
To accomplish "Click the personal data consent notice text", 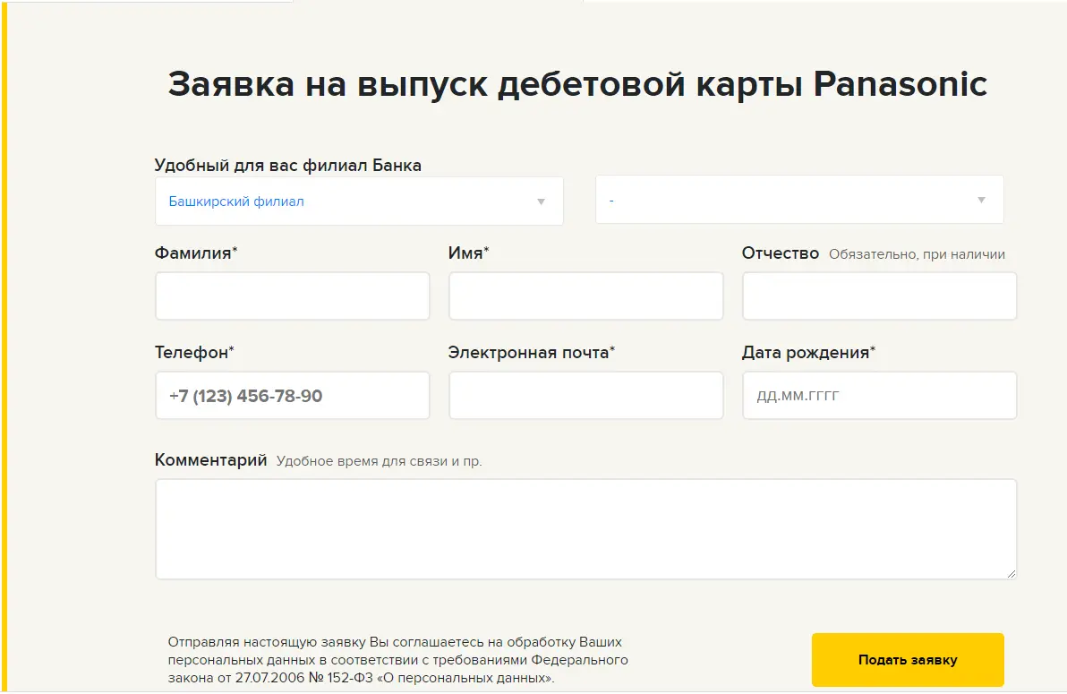I will point(398,660).
